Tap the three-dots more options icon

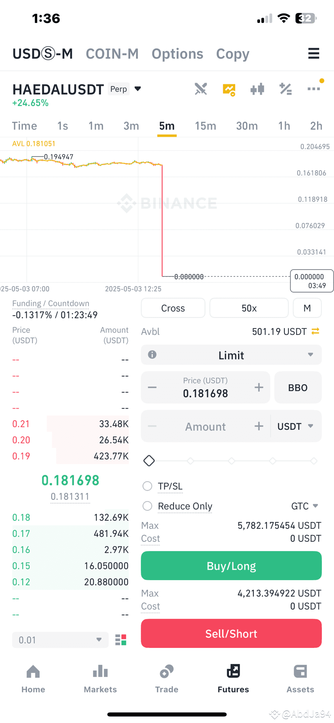(313, 89)
